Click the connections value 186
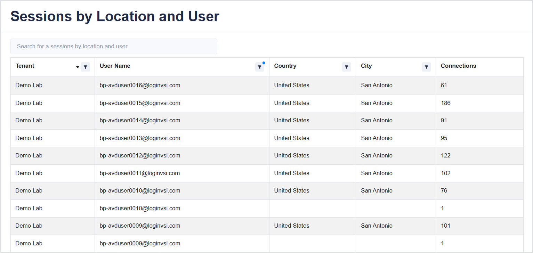 click(445, 103)
